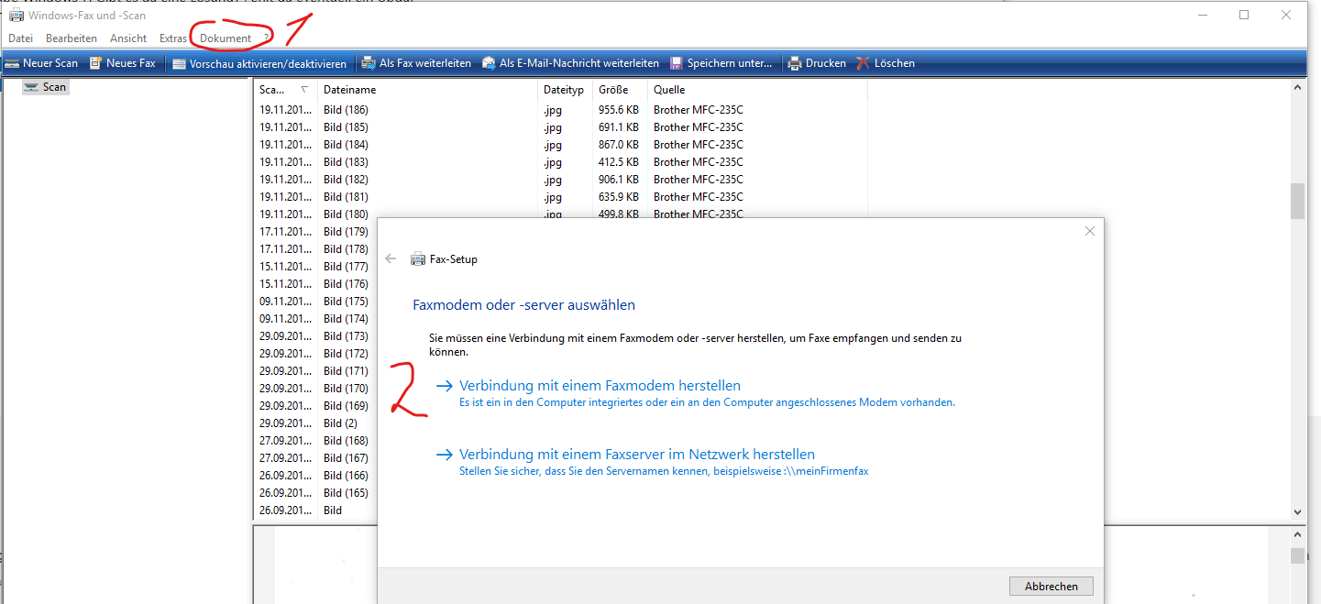Click Als E-Mail-Nachricht weiterleiten toolbar button
Viewport: 1321px width, 604px height.
click(x=570, y=63)
